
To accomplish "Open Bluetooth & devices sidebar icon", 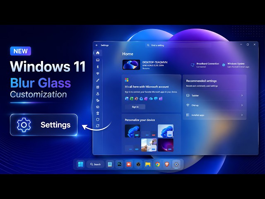I will 98,67.
